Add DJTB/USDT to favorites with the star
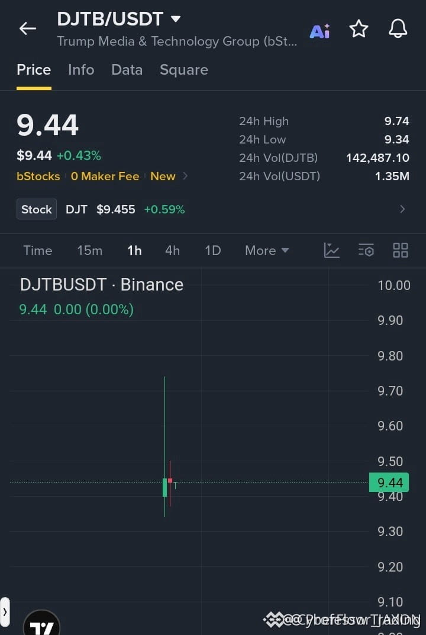The image size is (426, 635). click(x=359, y=28)
